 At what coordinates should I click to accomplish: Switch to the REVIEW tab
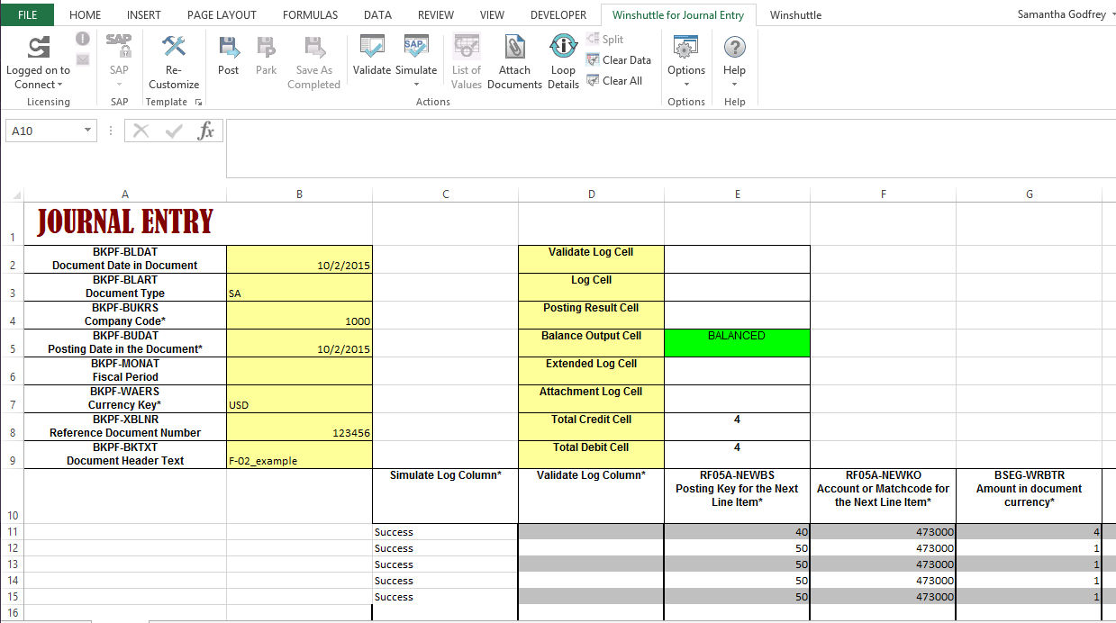(436, 14)
